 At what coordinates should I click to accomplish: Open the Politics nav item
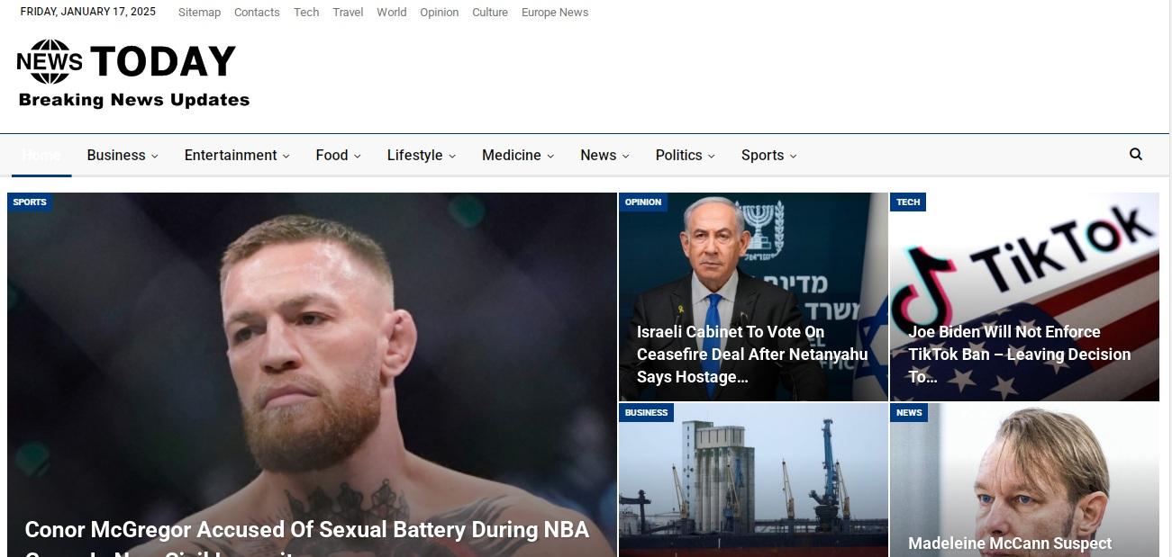coord(678,155)
